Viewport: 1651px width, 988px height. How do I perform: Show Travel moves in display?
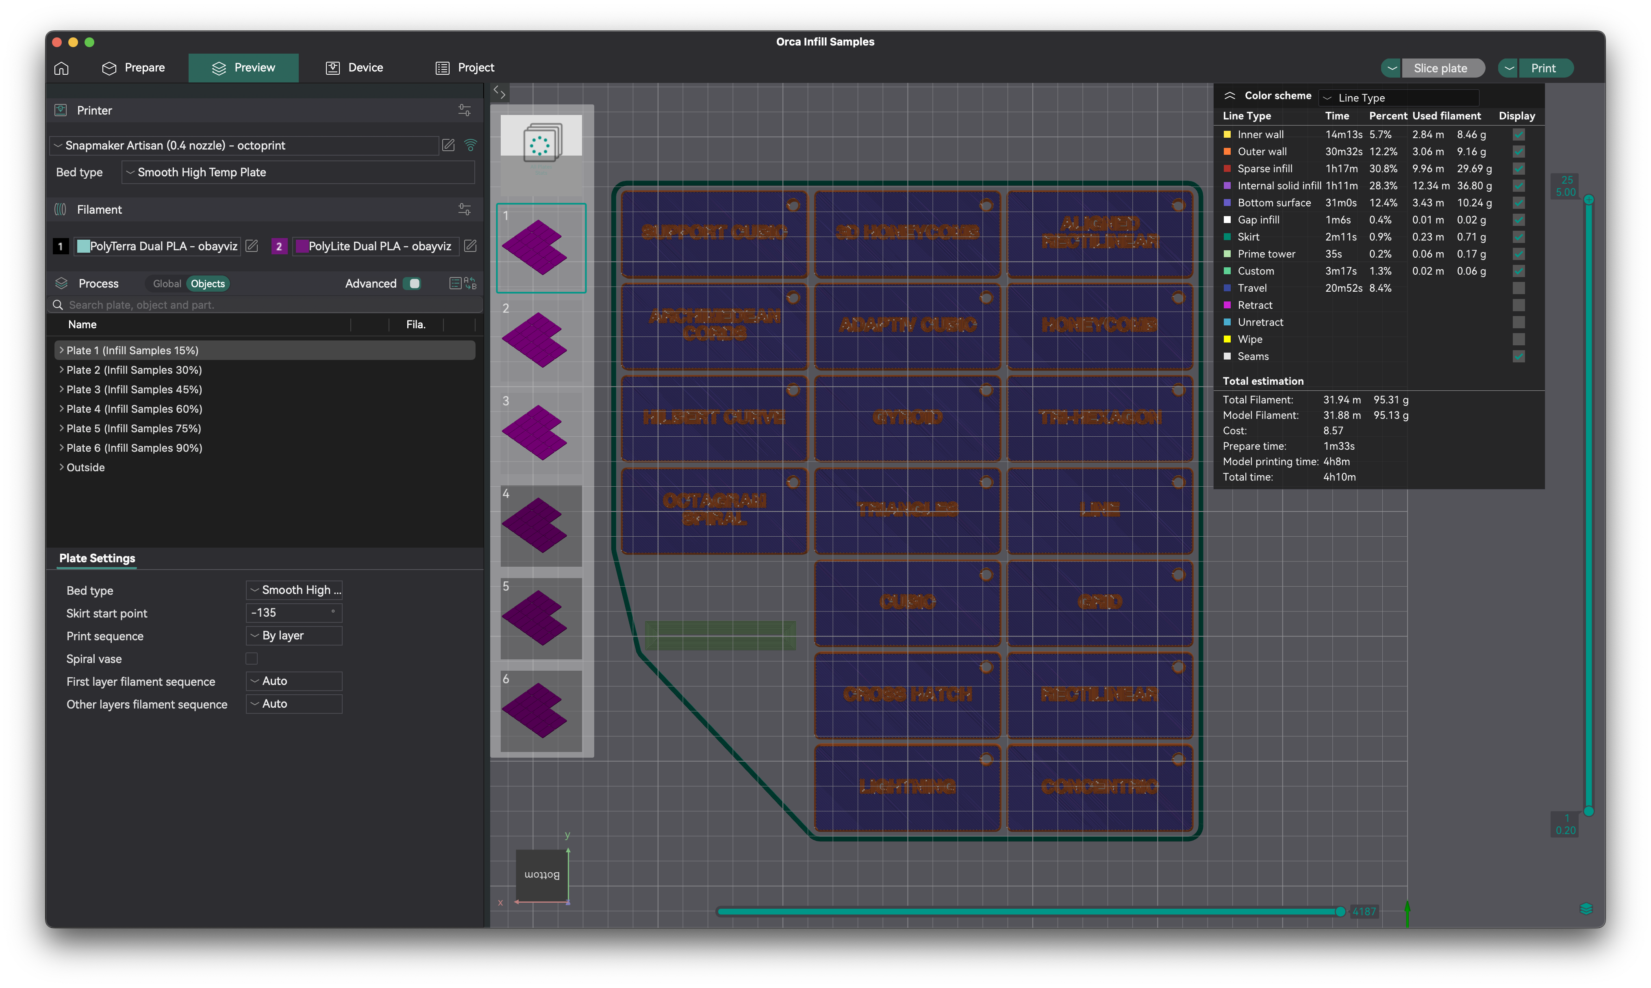click(x=1518, y=288)
